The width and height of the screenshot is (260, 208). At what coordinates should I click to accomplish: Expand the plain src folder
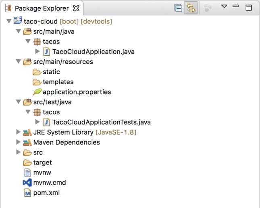[19, 152]
